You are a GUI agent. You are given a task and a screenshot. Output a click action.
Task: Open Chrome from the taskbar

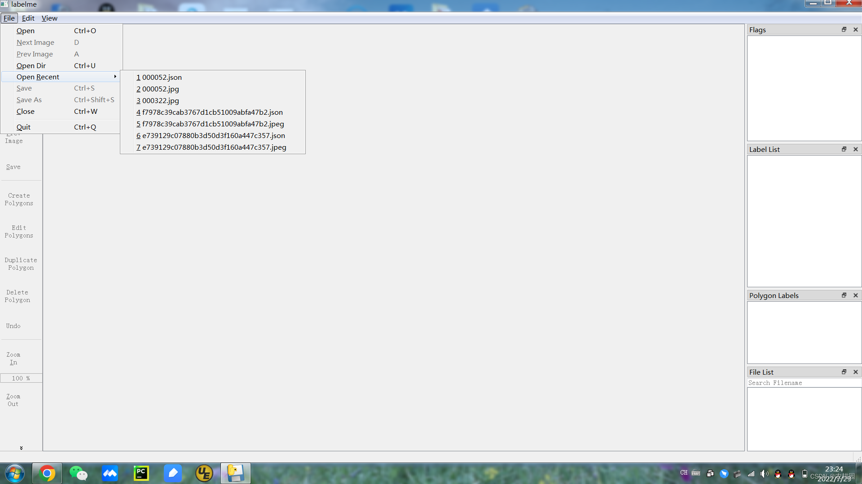coord(47,473)
